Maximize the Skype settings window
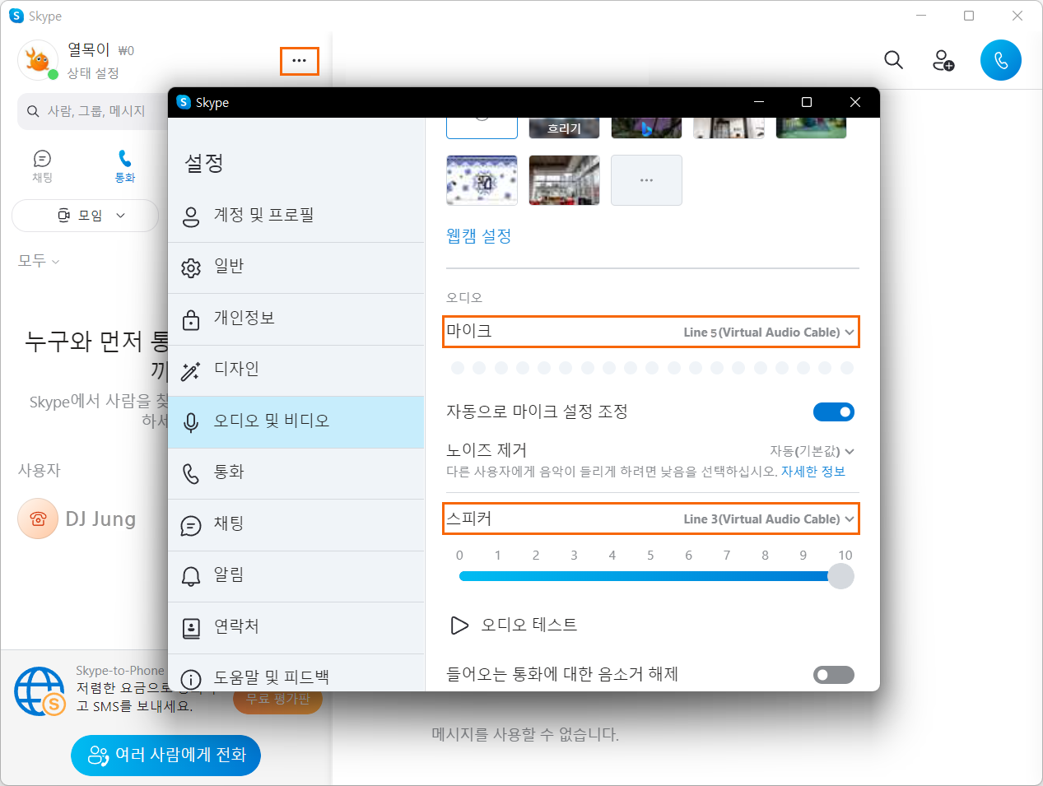Image resolution: width=1043 pixels, height=786 pixels. (807, 102)
